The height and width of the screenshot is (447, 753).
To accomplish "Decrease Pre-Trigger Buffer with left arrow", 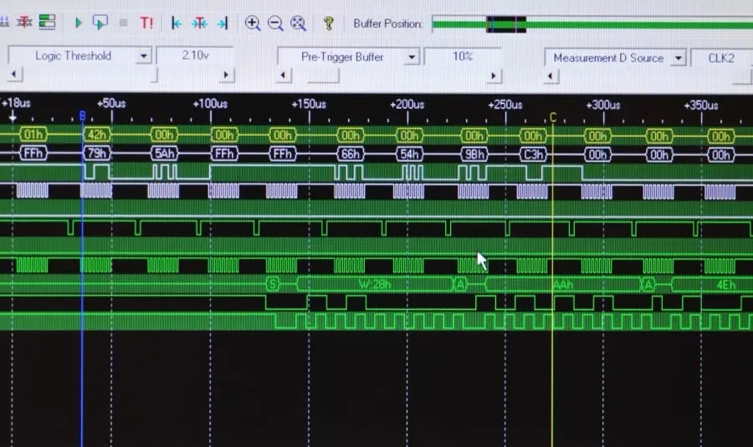I will [284, 75].
